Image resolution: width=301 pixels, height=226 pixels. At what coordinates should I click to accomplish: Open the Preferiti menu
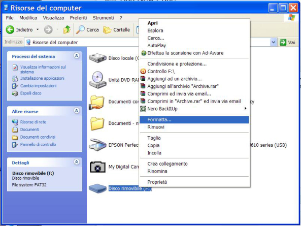78,18
